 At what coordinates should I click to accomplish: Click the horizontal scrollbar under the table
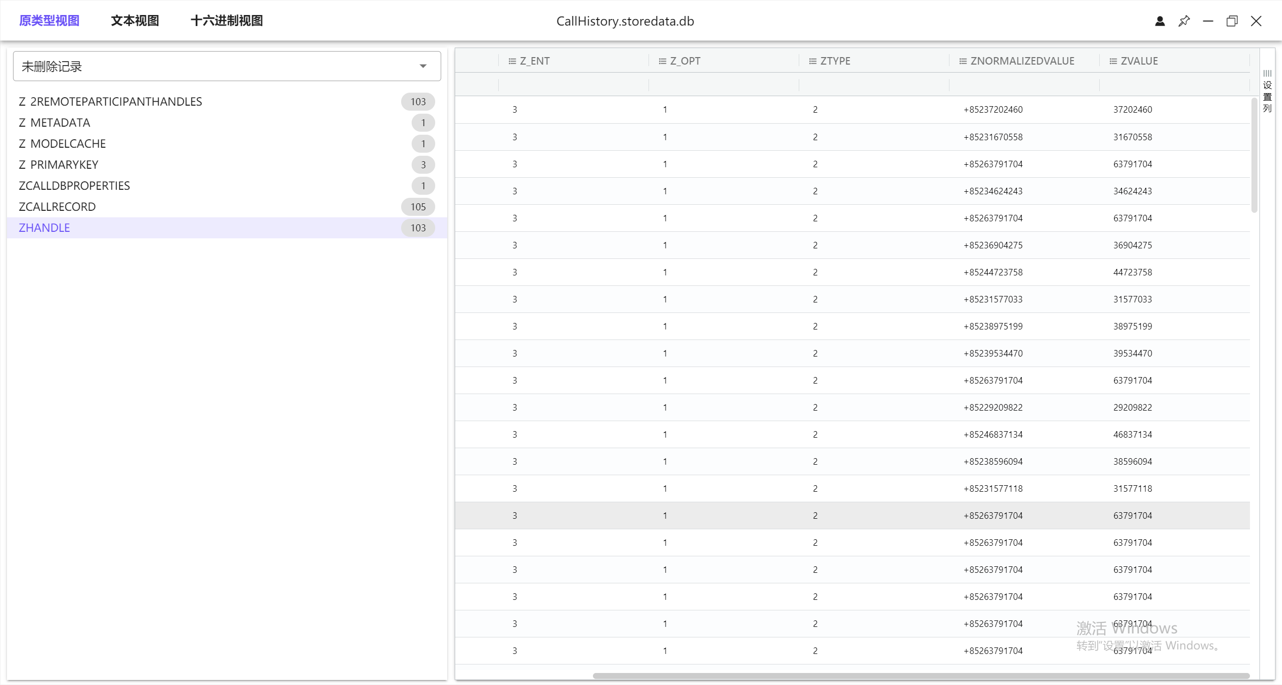click(x=920, y=676)
